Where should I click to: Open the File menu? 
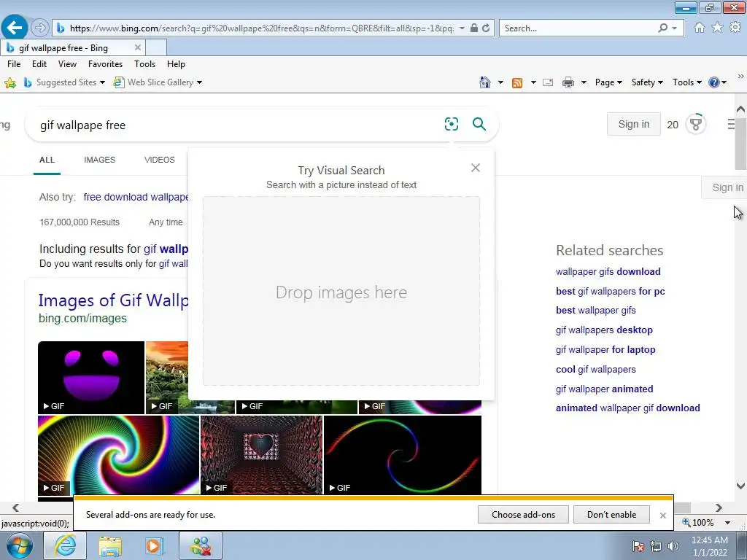(x=14, y=64)
